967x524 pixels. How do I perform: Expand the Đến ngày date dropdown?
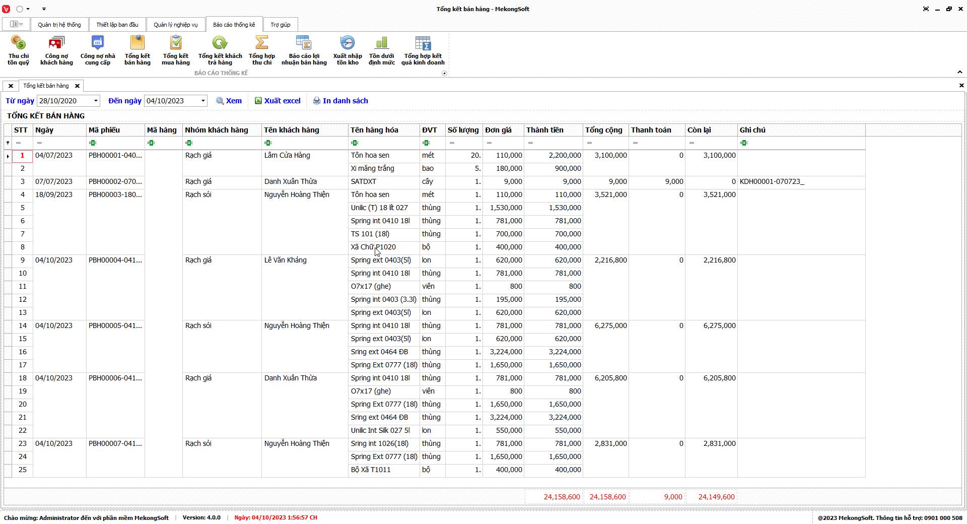point(203,101)
